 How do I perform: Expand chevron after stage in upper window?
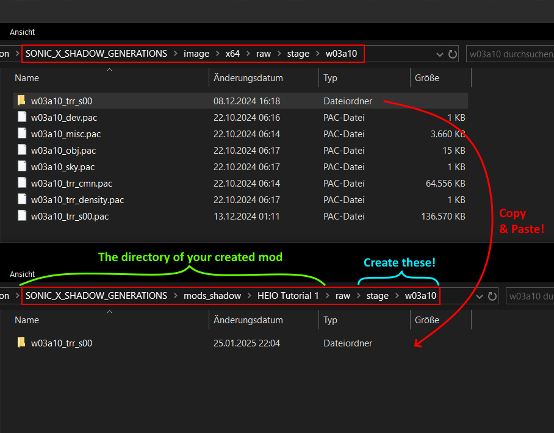point(317,54)
